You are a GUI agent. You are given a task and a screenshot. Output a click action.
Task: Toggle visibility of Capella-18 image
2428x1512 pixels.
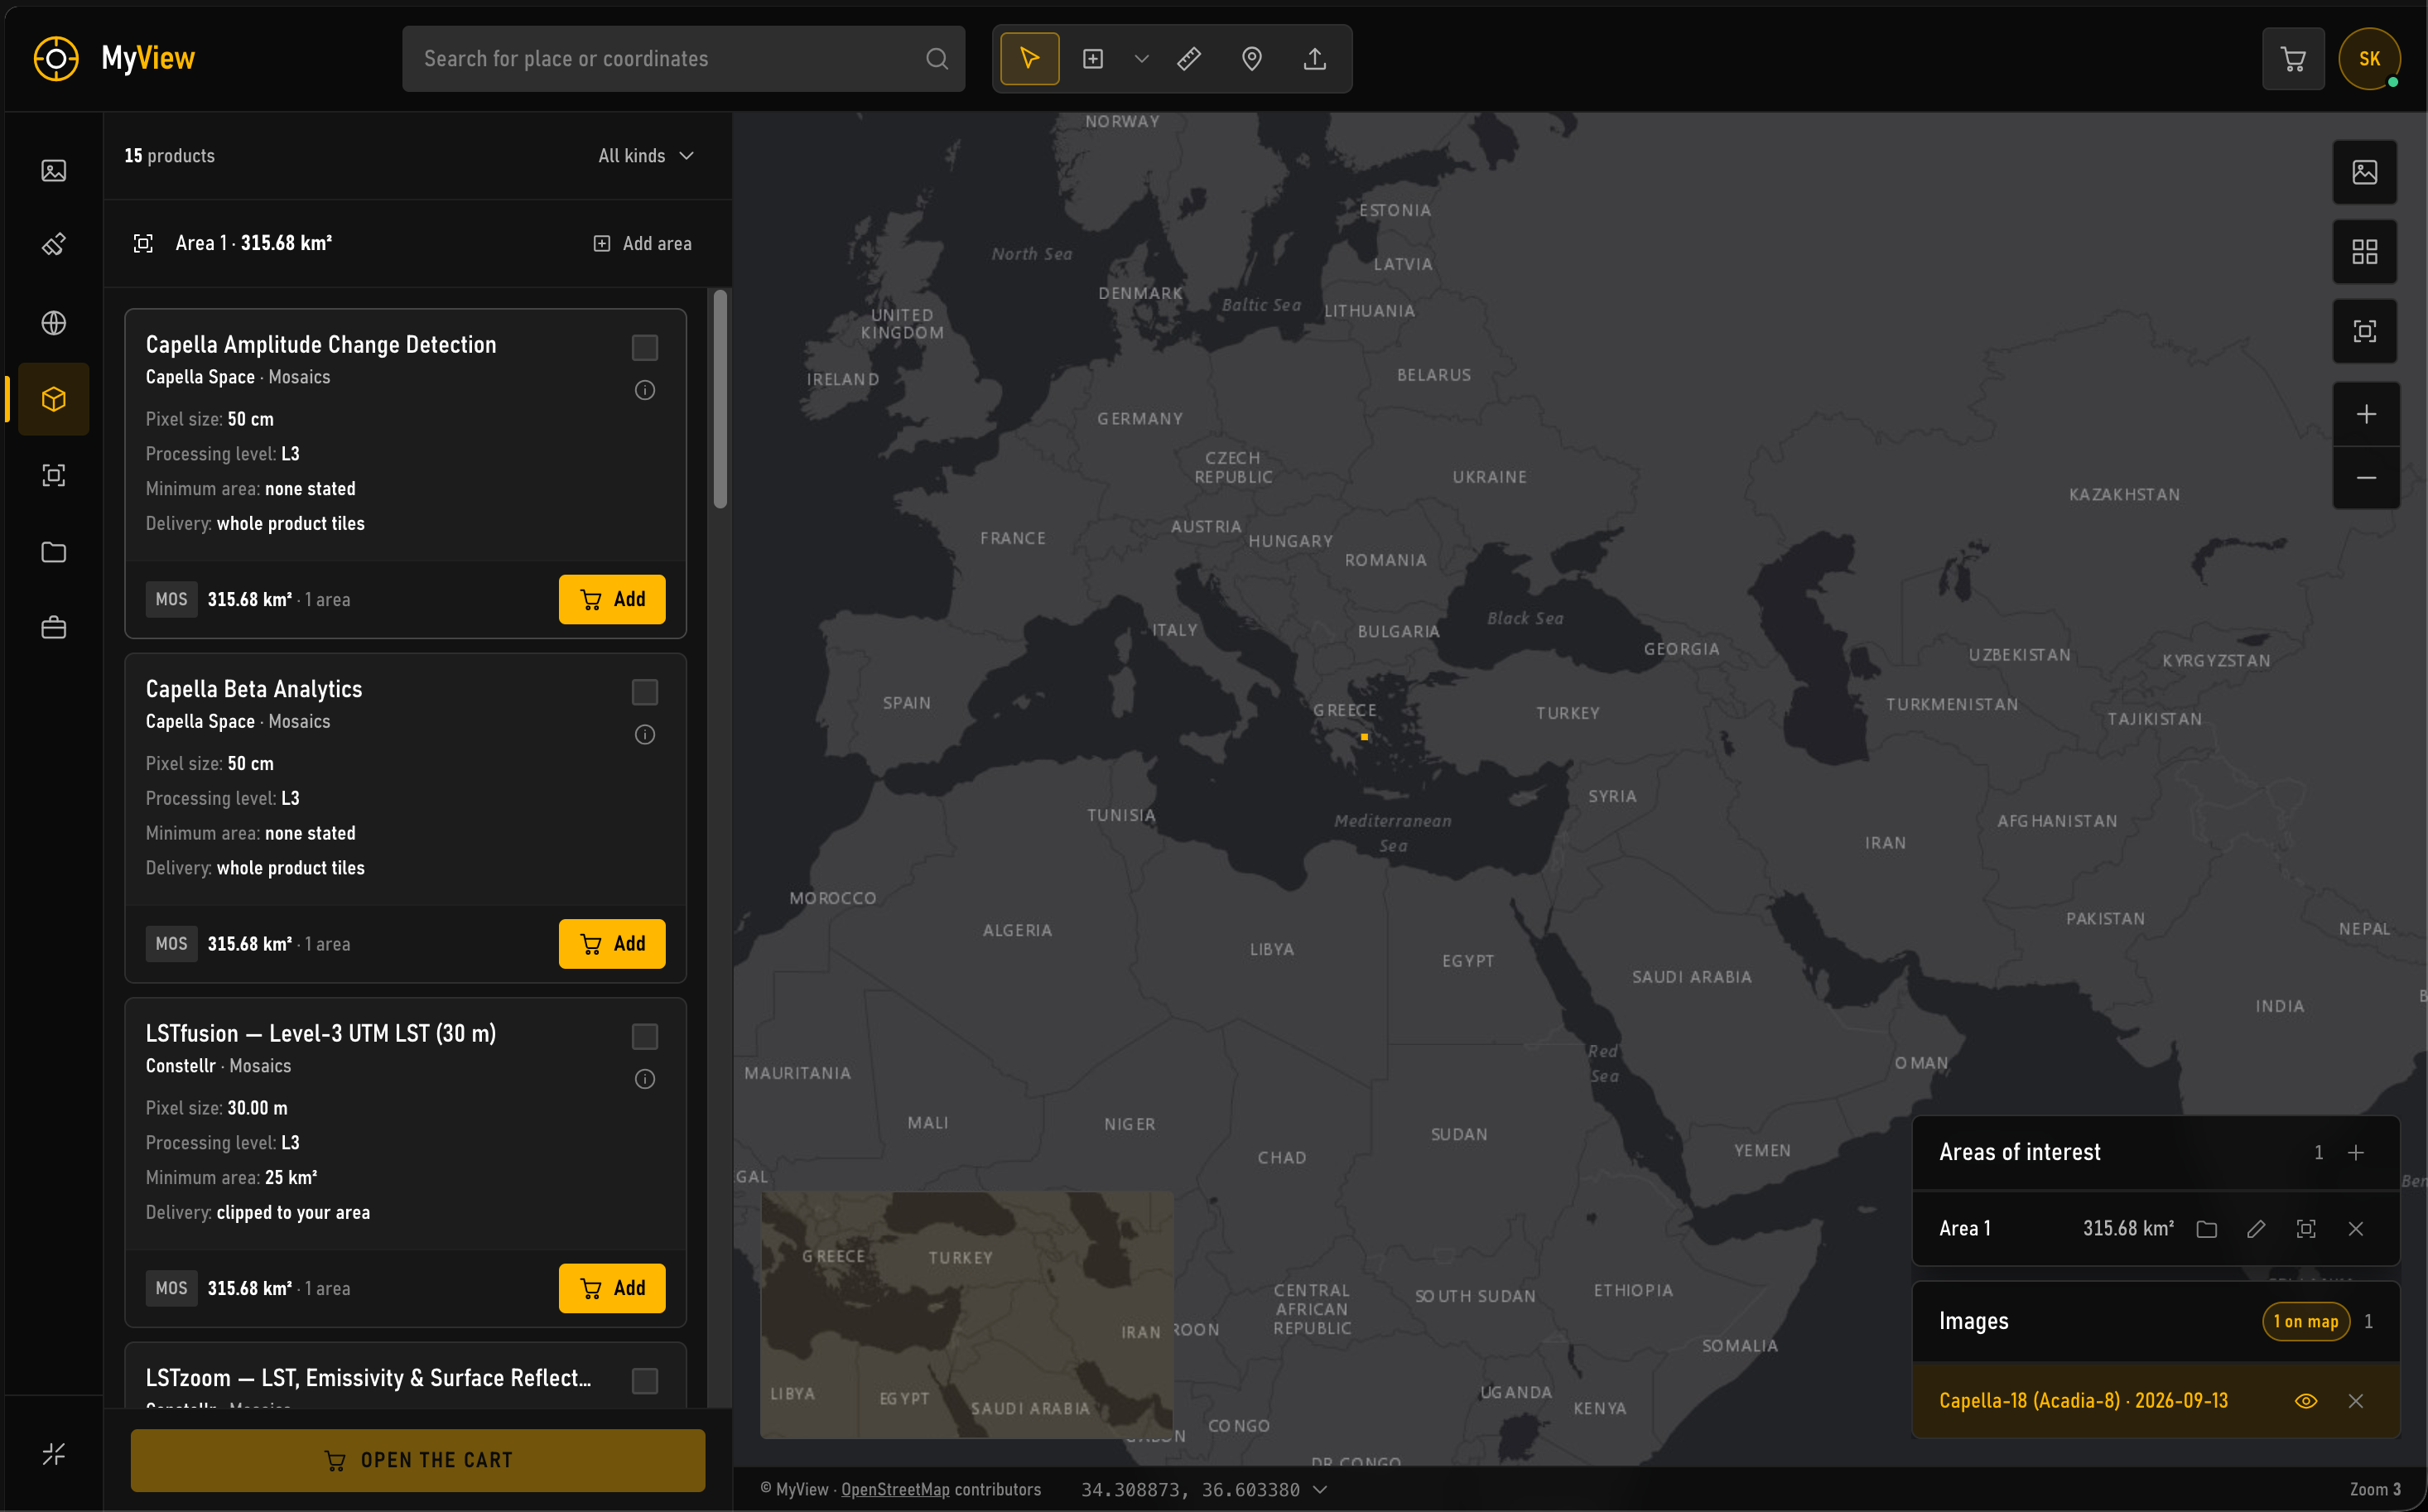(x=2306, y=1401)
